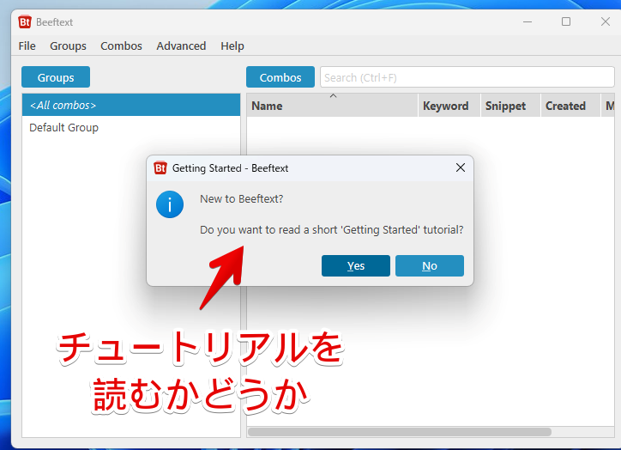Sort combos by Snippet column
This screenshot has width=621, height=450.
[x=511, y=106]
